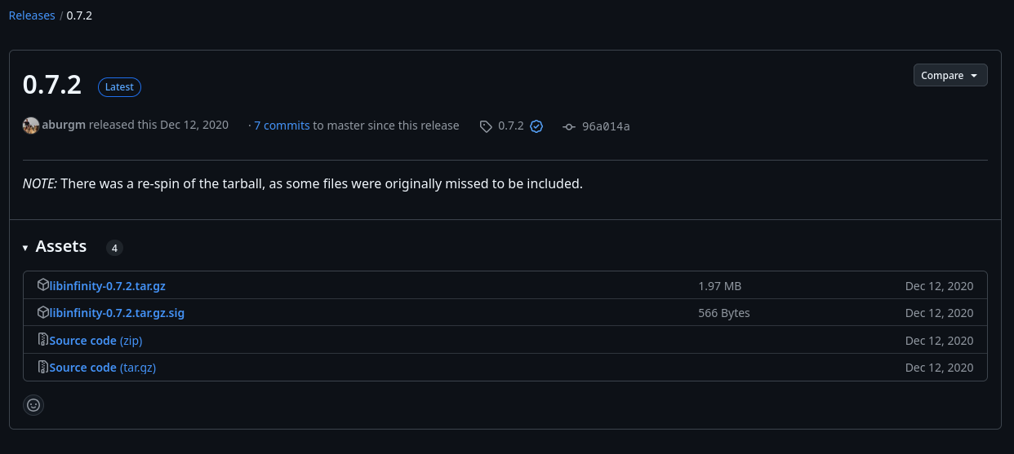Open the Compare dropdown
This screenshot has width=1014, height=454.
pos(950,75)
